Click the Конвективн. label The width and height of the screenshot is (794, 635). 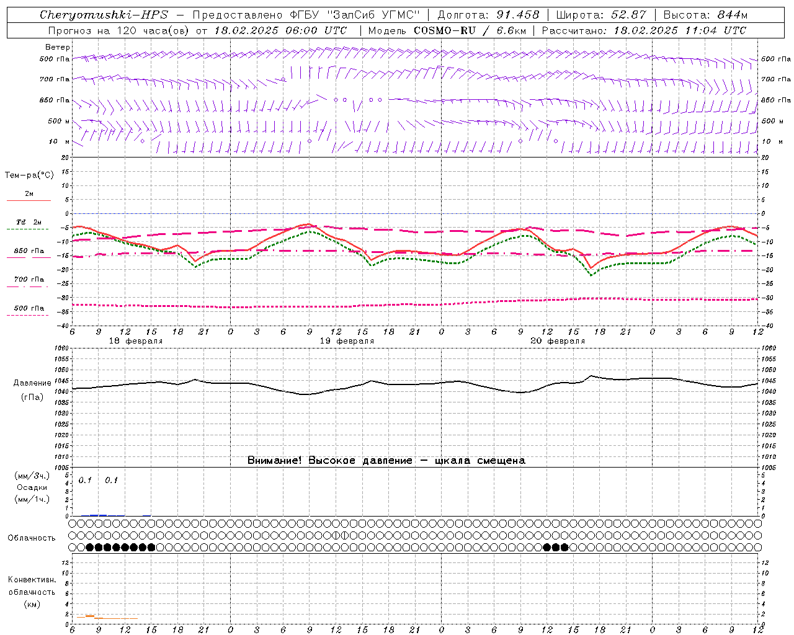[x=32, y=580]
